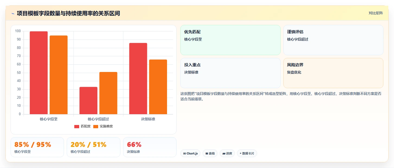Toggle the 匹配度 legend red swatch

pos(77,126)
